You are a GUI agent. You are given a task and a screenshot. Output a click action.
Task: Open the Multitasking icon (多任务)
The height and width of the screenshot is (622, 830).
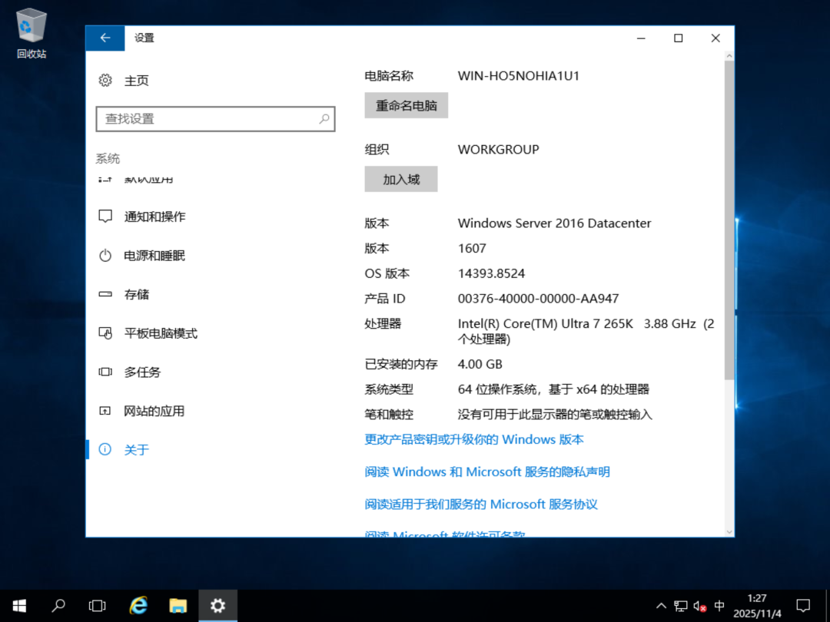coord(105,372)
